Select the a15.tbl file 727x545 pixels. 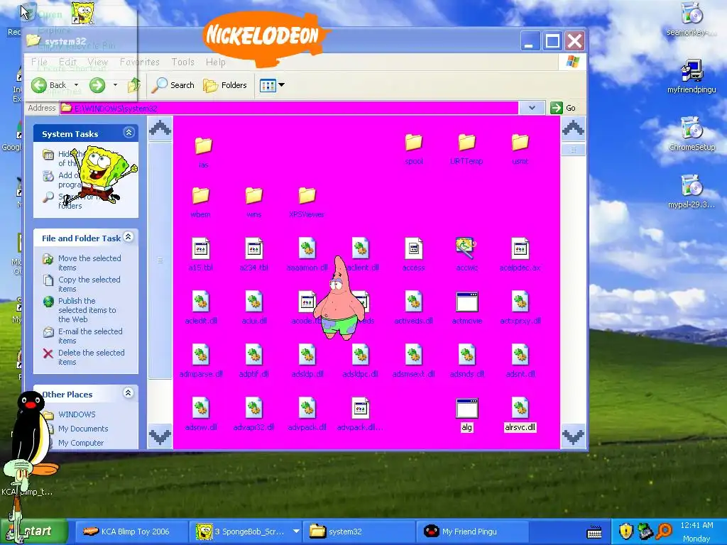200,255
